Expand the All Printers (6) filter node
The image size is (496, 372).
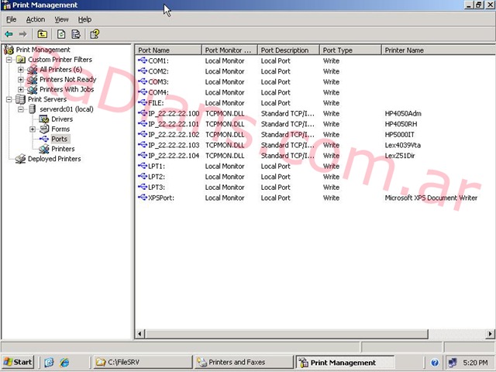click(x=21, y=70)
